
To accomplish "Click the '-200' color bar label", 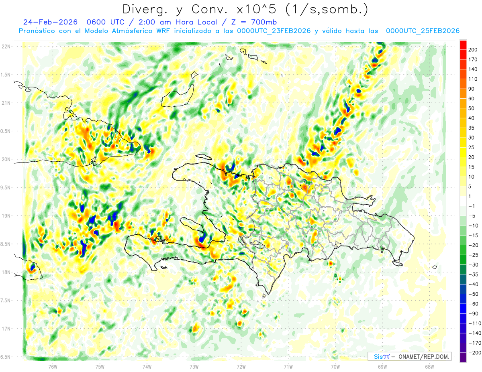I will tap(475, 352).
